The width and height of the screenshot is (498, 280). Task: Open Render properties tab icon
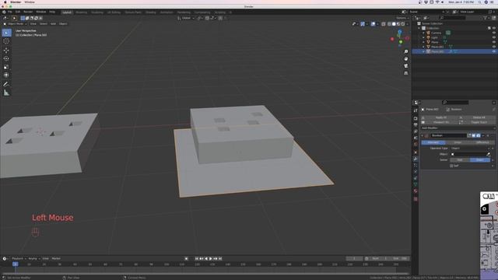(416, 118)
